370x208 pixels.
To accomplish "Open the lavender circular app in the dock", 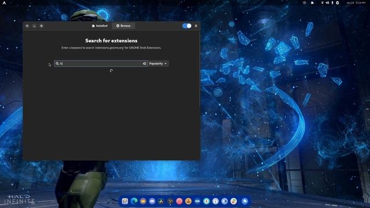I will click(x=216, y=201).
